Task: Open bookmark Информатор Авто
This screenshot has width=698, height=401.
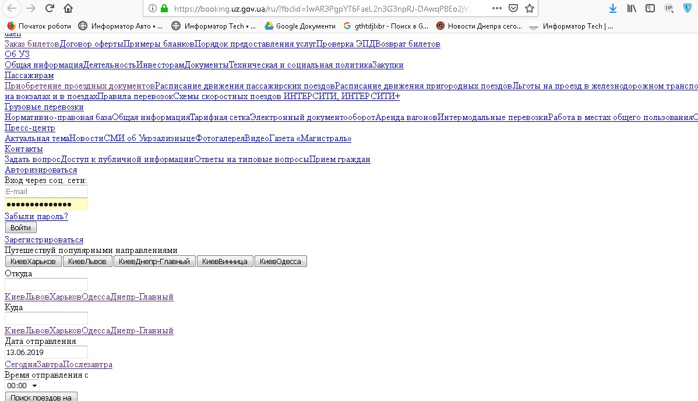Action: click(120, 26)
